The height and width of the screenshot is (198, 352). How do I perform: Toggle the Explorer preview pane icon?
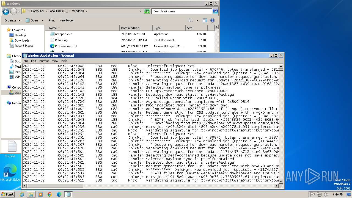(x=205, y=20)
